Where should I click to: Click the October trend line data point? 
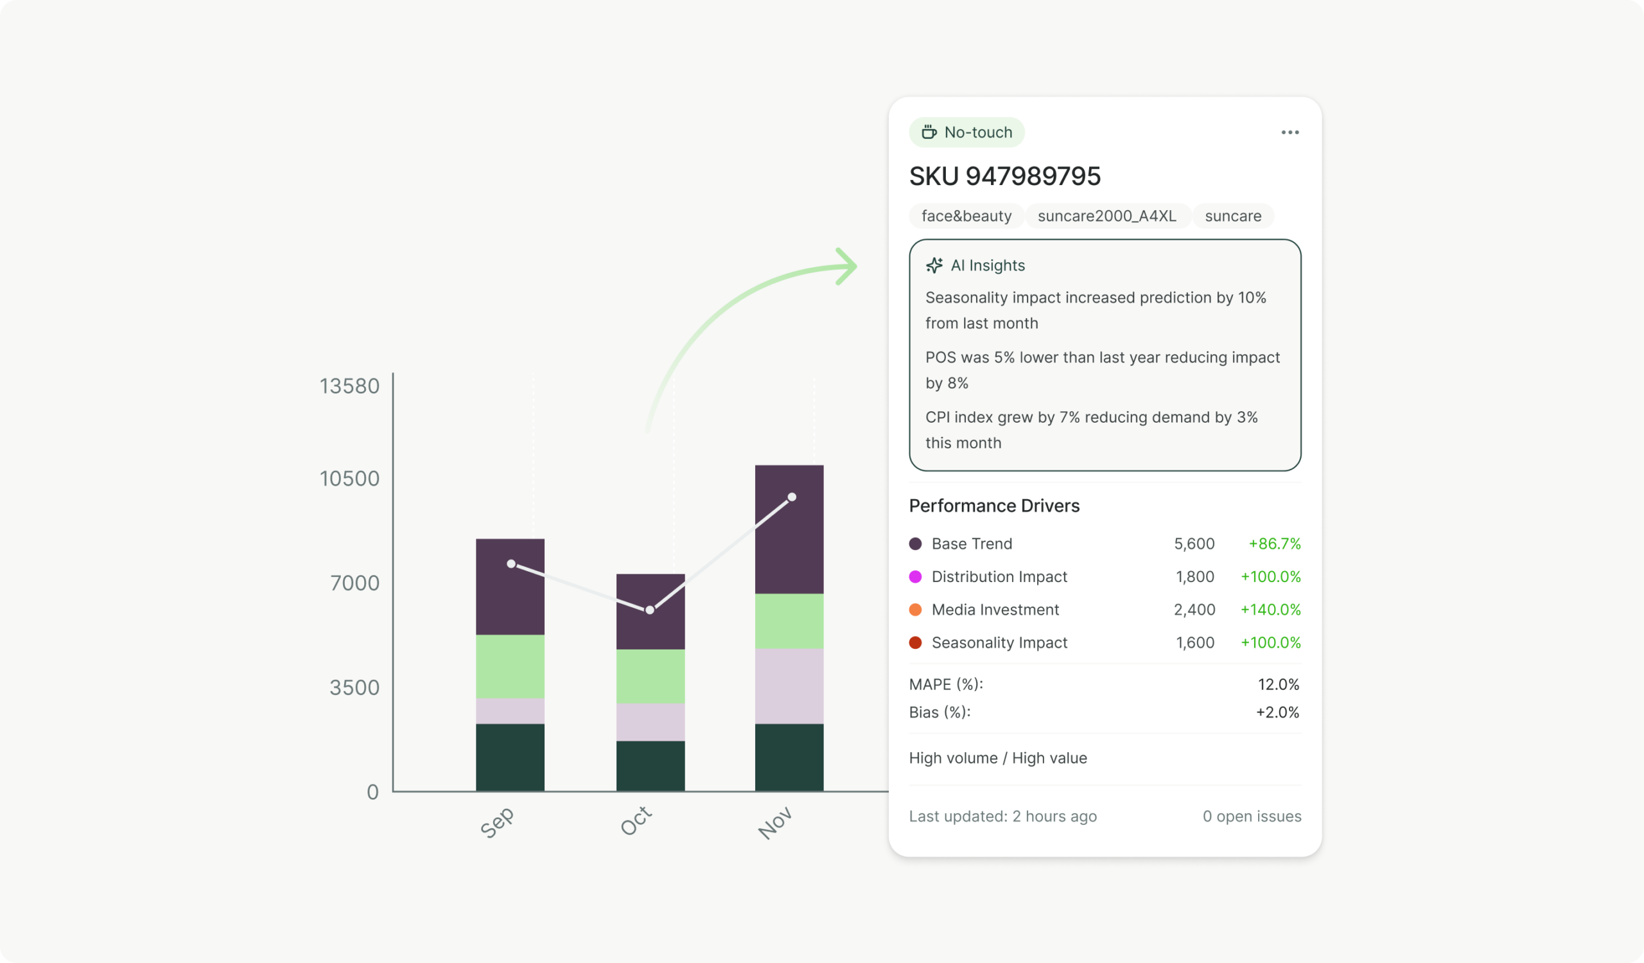coord(650,610)
